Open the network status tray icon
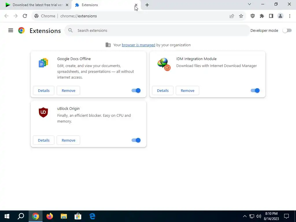Screen dimensions: 296x222 [x=252, y=216]
